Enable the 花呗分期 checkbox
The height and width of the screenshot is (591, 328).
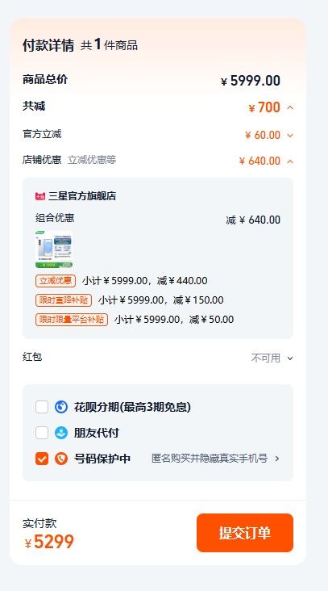42,407
